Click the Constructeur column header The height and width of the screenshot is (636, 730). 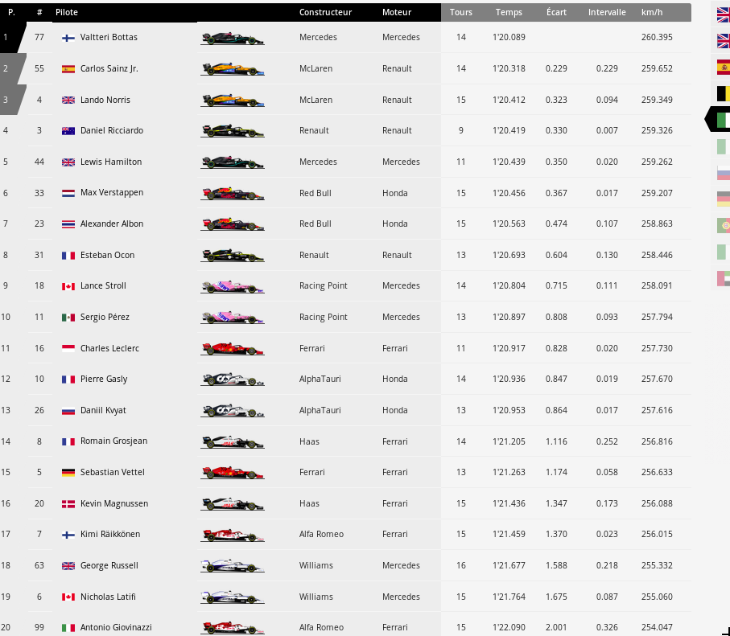(x=325, y=13)
